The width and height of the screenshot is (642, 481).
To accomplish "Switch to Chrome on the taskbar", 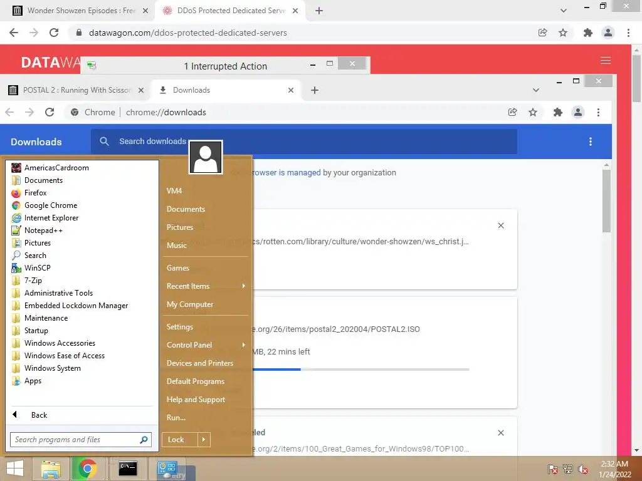I will click(x=87, y=468).
